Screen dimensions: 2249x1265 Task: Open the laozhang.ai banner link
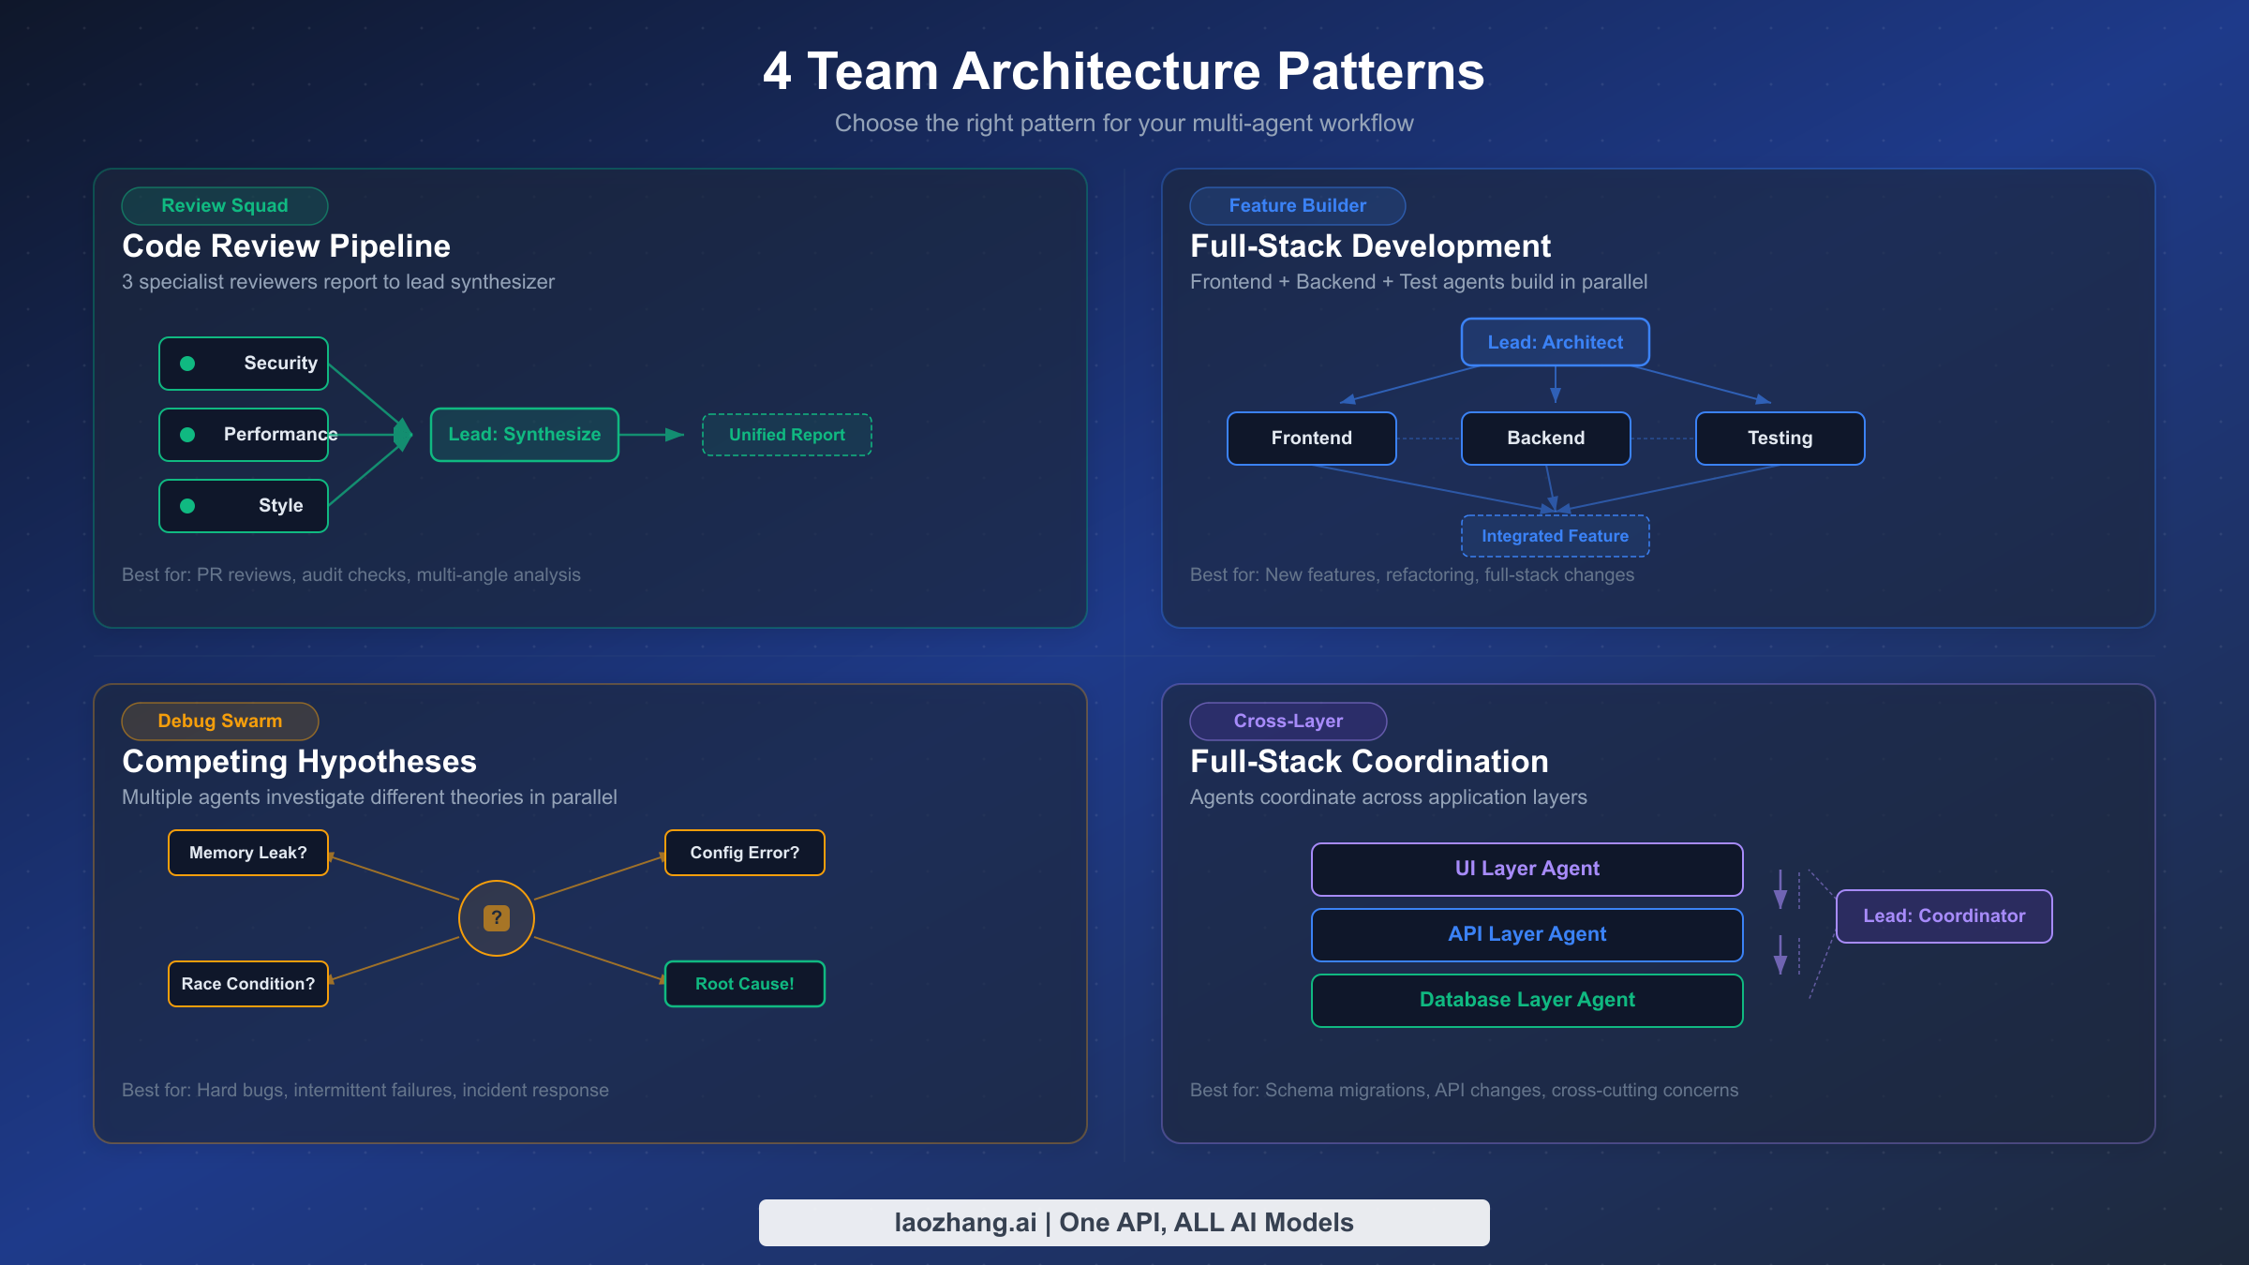(x=1124, y=1222)
